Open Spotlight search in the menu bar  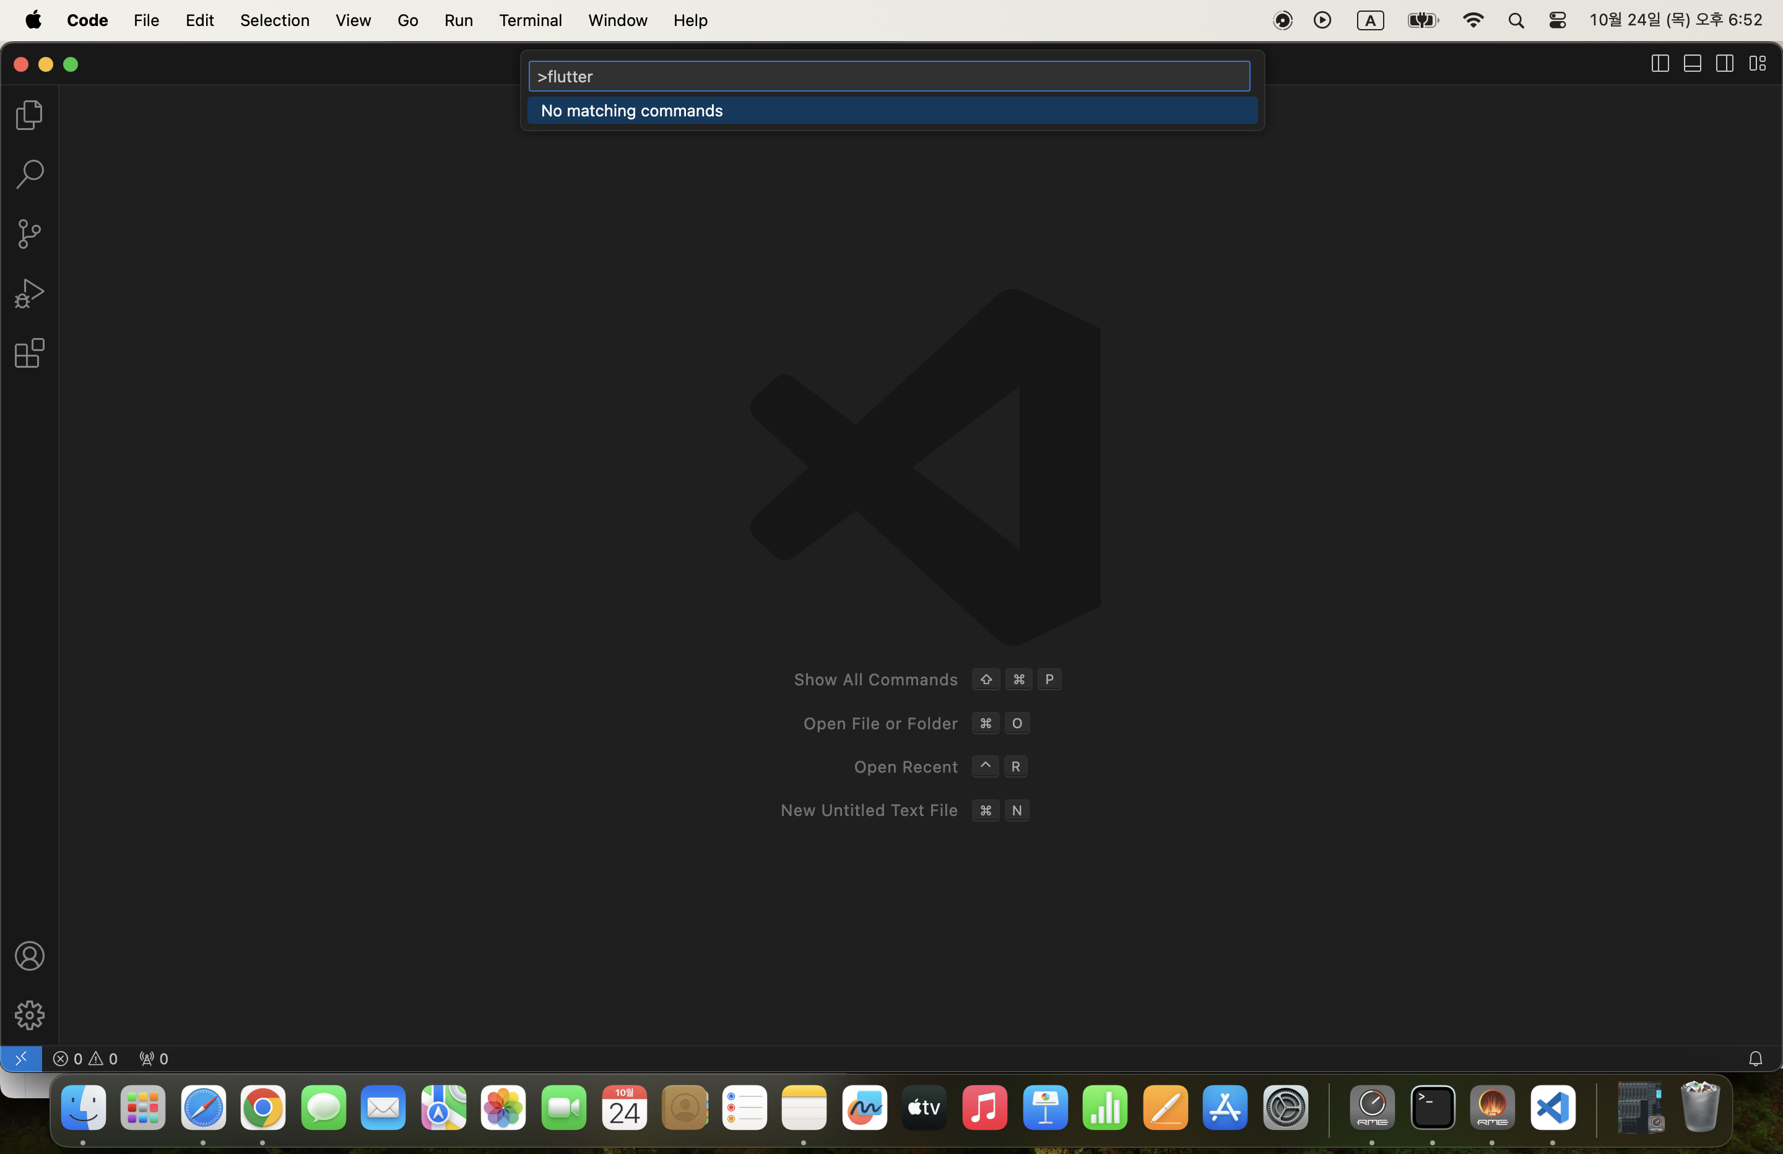coord(1516,20)
